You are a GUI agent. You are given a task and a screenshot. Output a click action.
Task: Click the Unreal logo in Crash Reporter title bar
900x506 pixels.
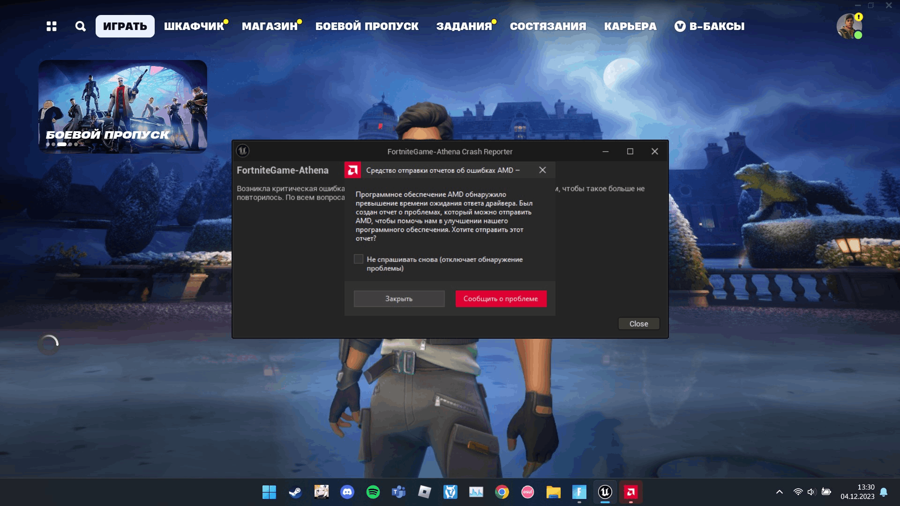point(243,151)
